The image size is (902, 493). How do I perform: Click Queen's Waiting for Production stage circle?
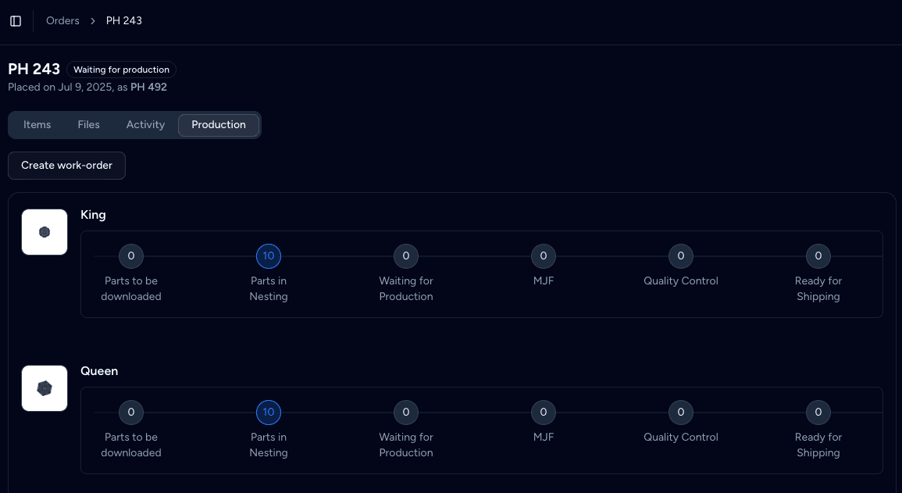click(405, 412)
